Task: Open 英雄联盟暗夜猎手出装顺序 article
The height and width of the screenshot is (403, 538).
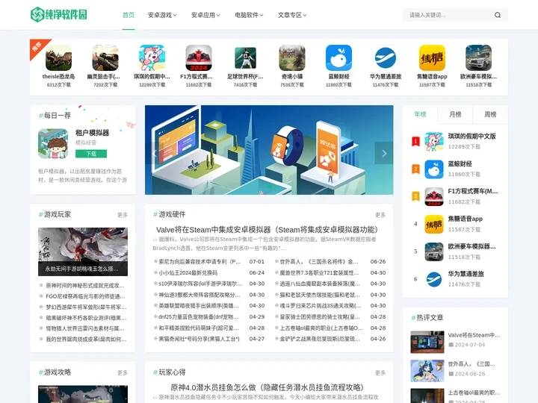Action: pos(199,306)
